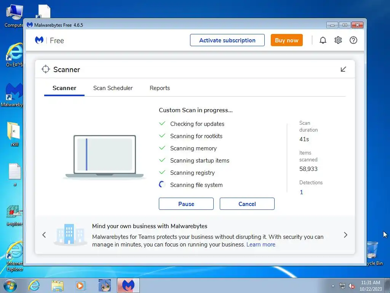Open the notifications bell icon
This screenshot has width=390, height=293.
(323, 40)
